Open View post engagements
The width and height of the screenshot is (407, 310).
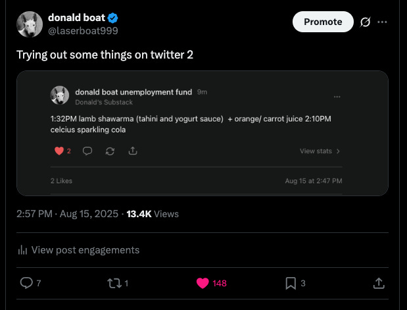85,250
